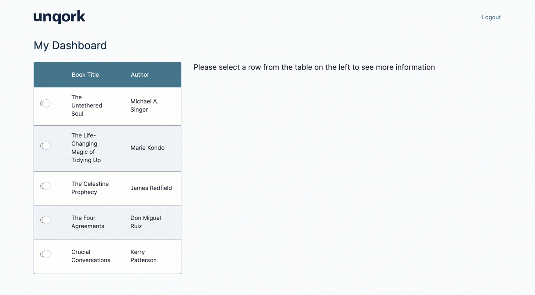
Task: Click the My Dashboard heading
Action: 70,46
